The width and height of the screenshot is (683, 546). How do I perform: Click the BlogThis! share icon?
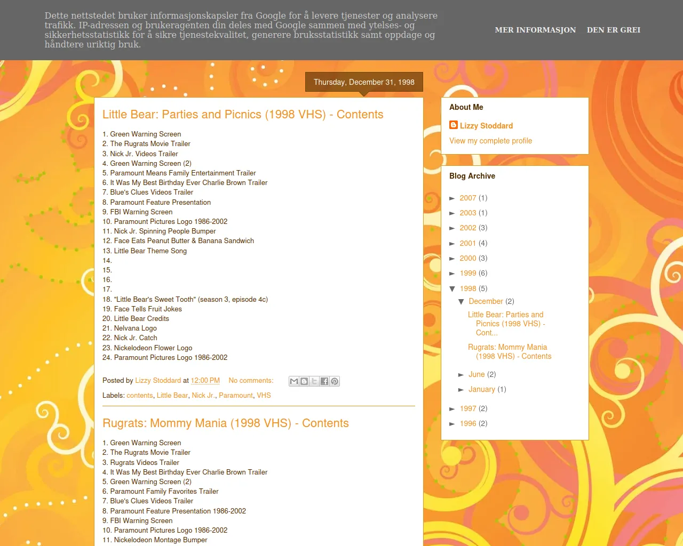[x=304, y=381]
